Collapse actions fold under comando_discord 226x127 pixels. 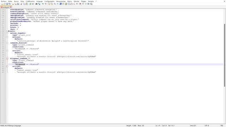(7, 51)
